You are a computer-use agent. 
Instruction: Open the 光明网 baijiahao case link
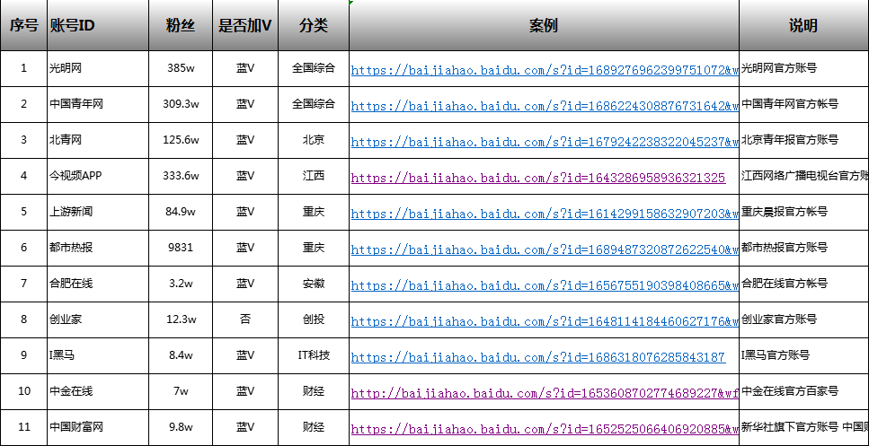544,70
